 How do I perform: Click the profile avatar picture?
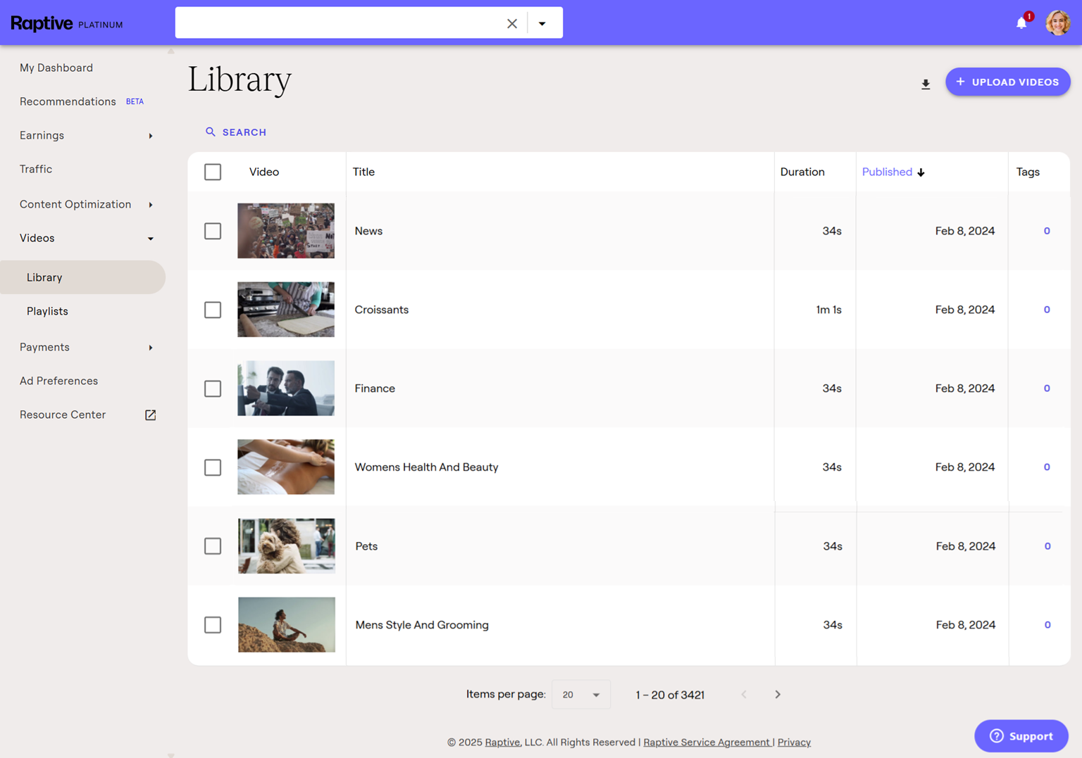1058,23
